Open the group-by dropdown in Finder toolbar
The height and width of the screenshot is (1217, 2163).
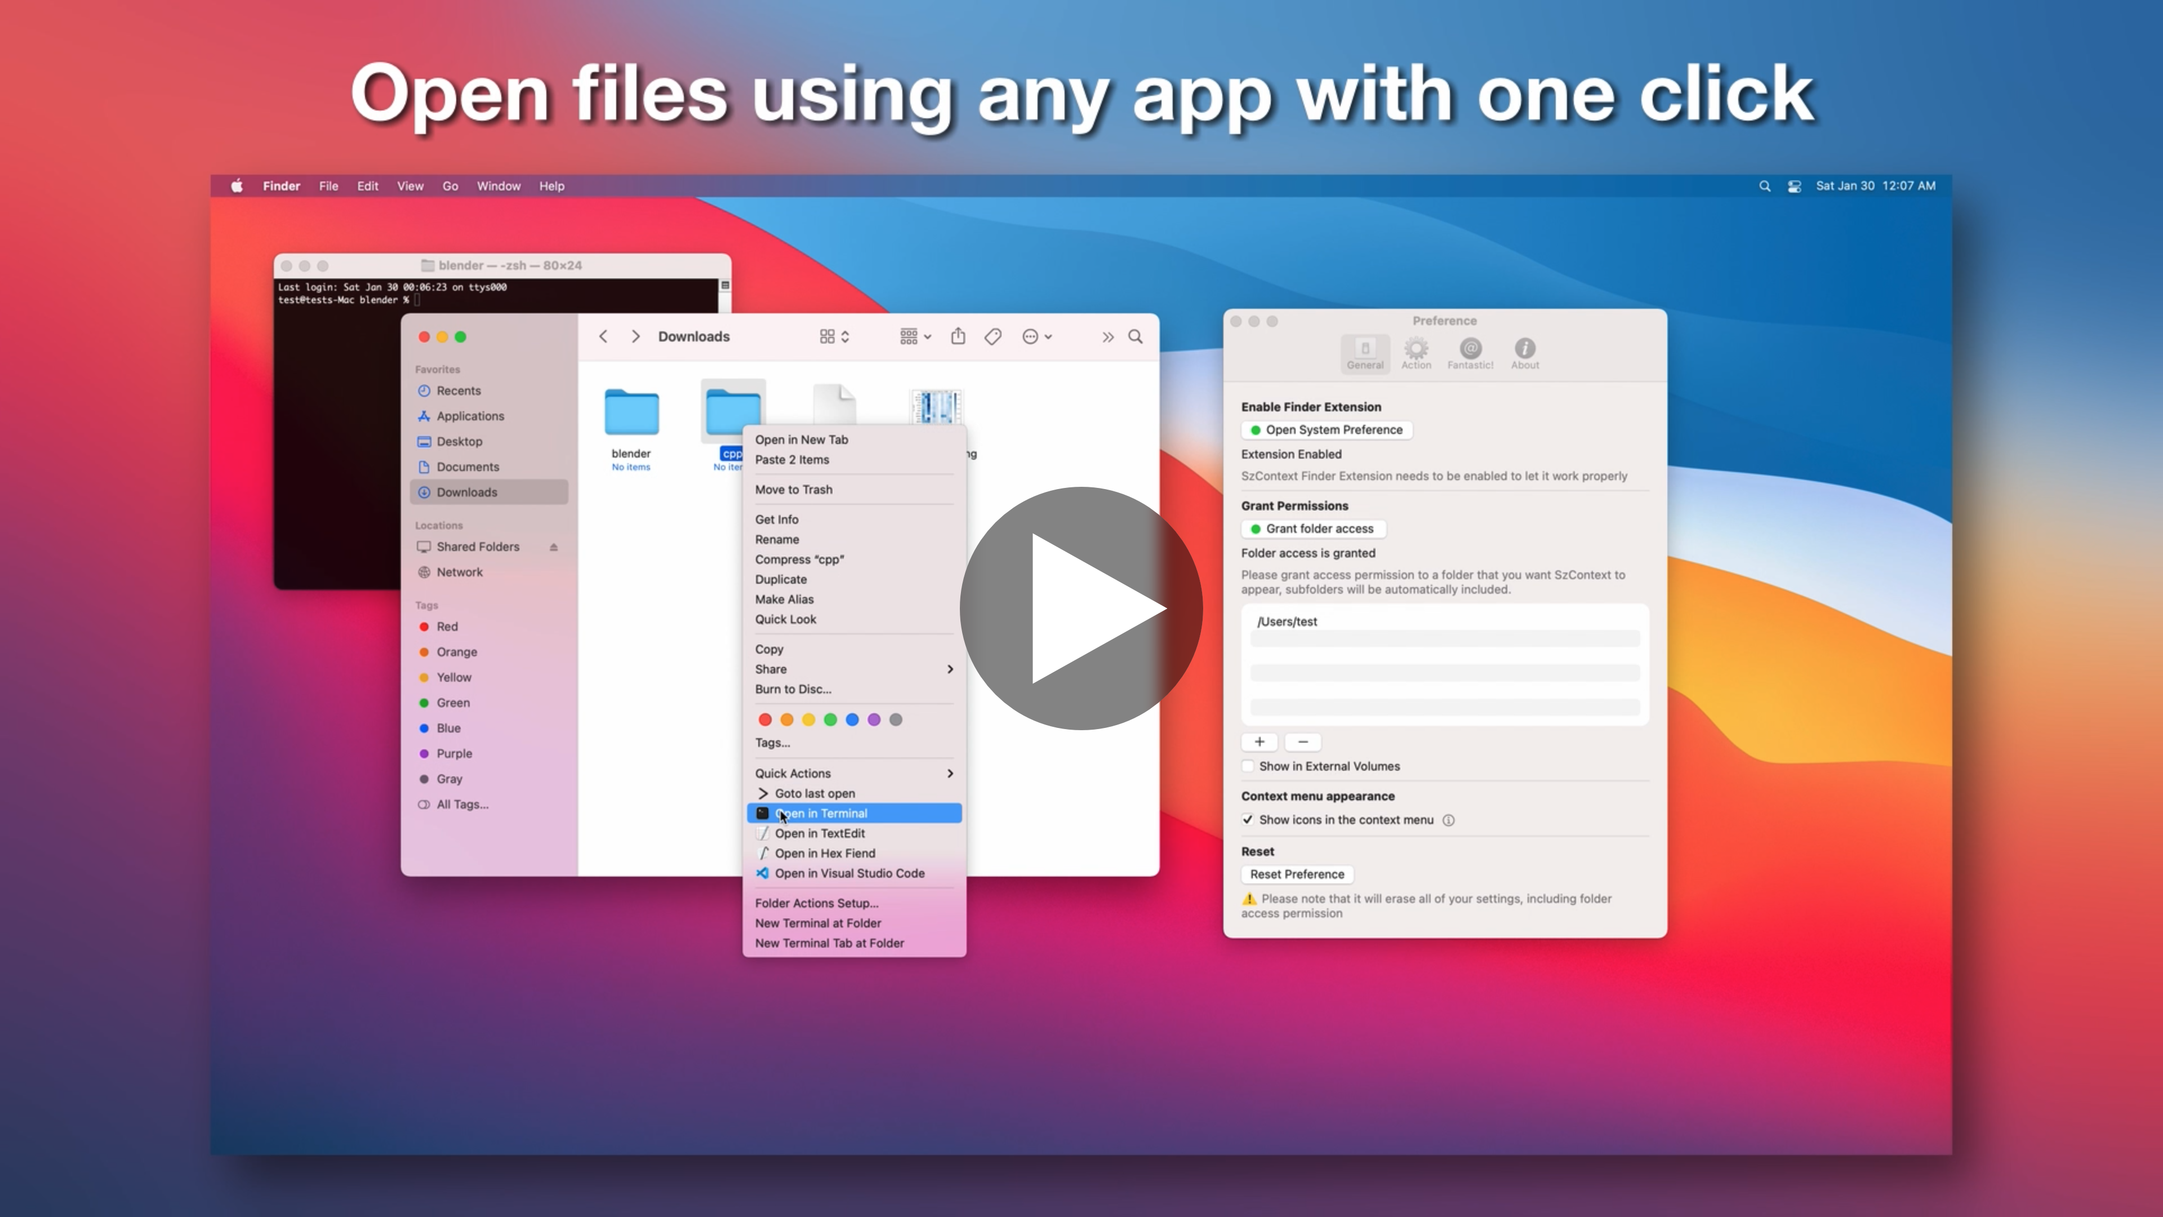coord(915,337)
